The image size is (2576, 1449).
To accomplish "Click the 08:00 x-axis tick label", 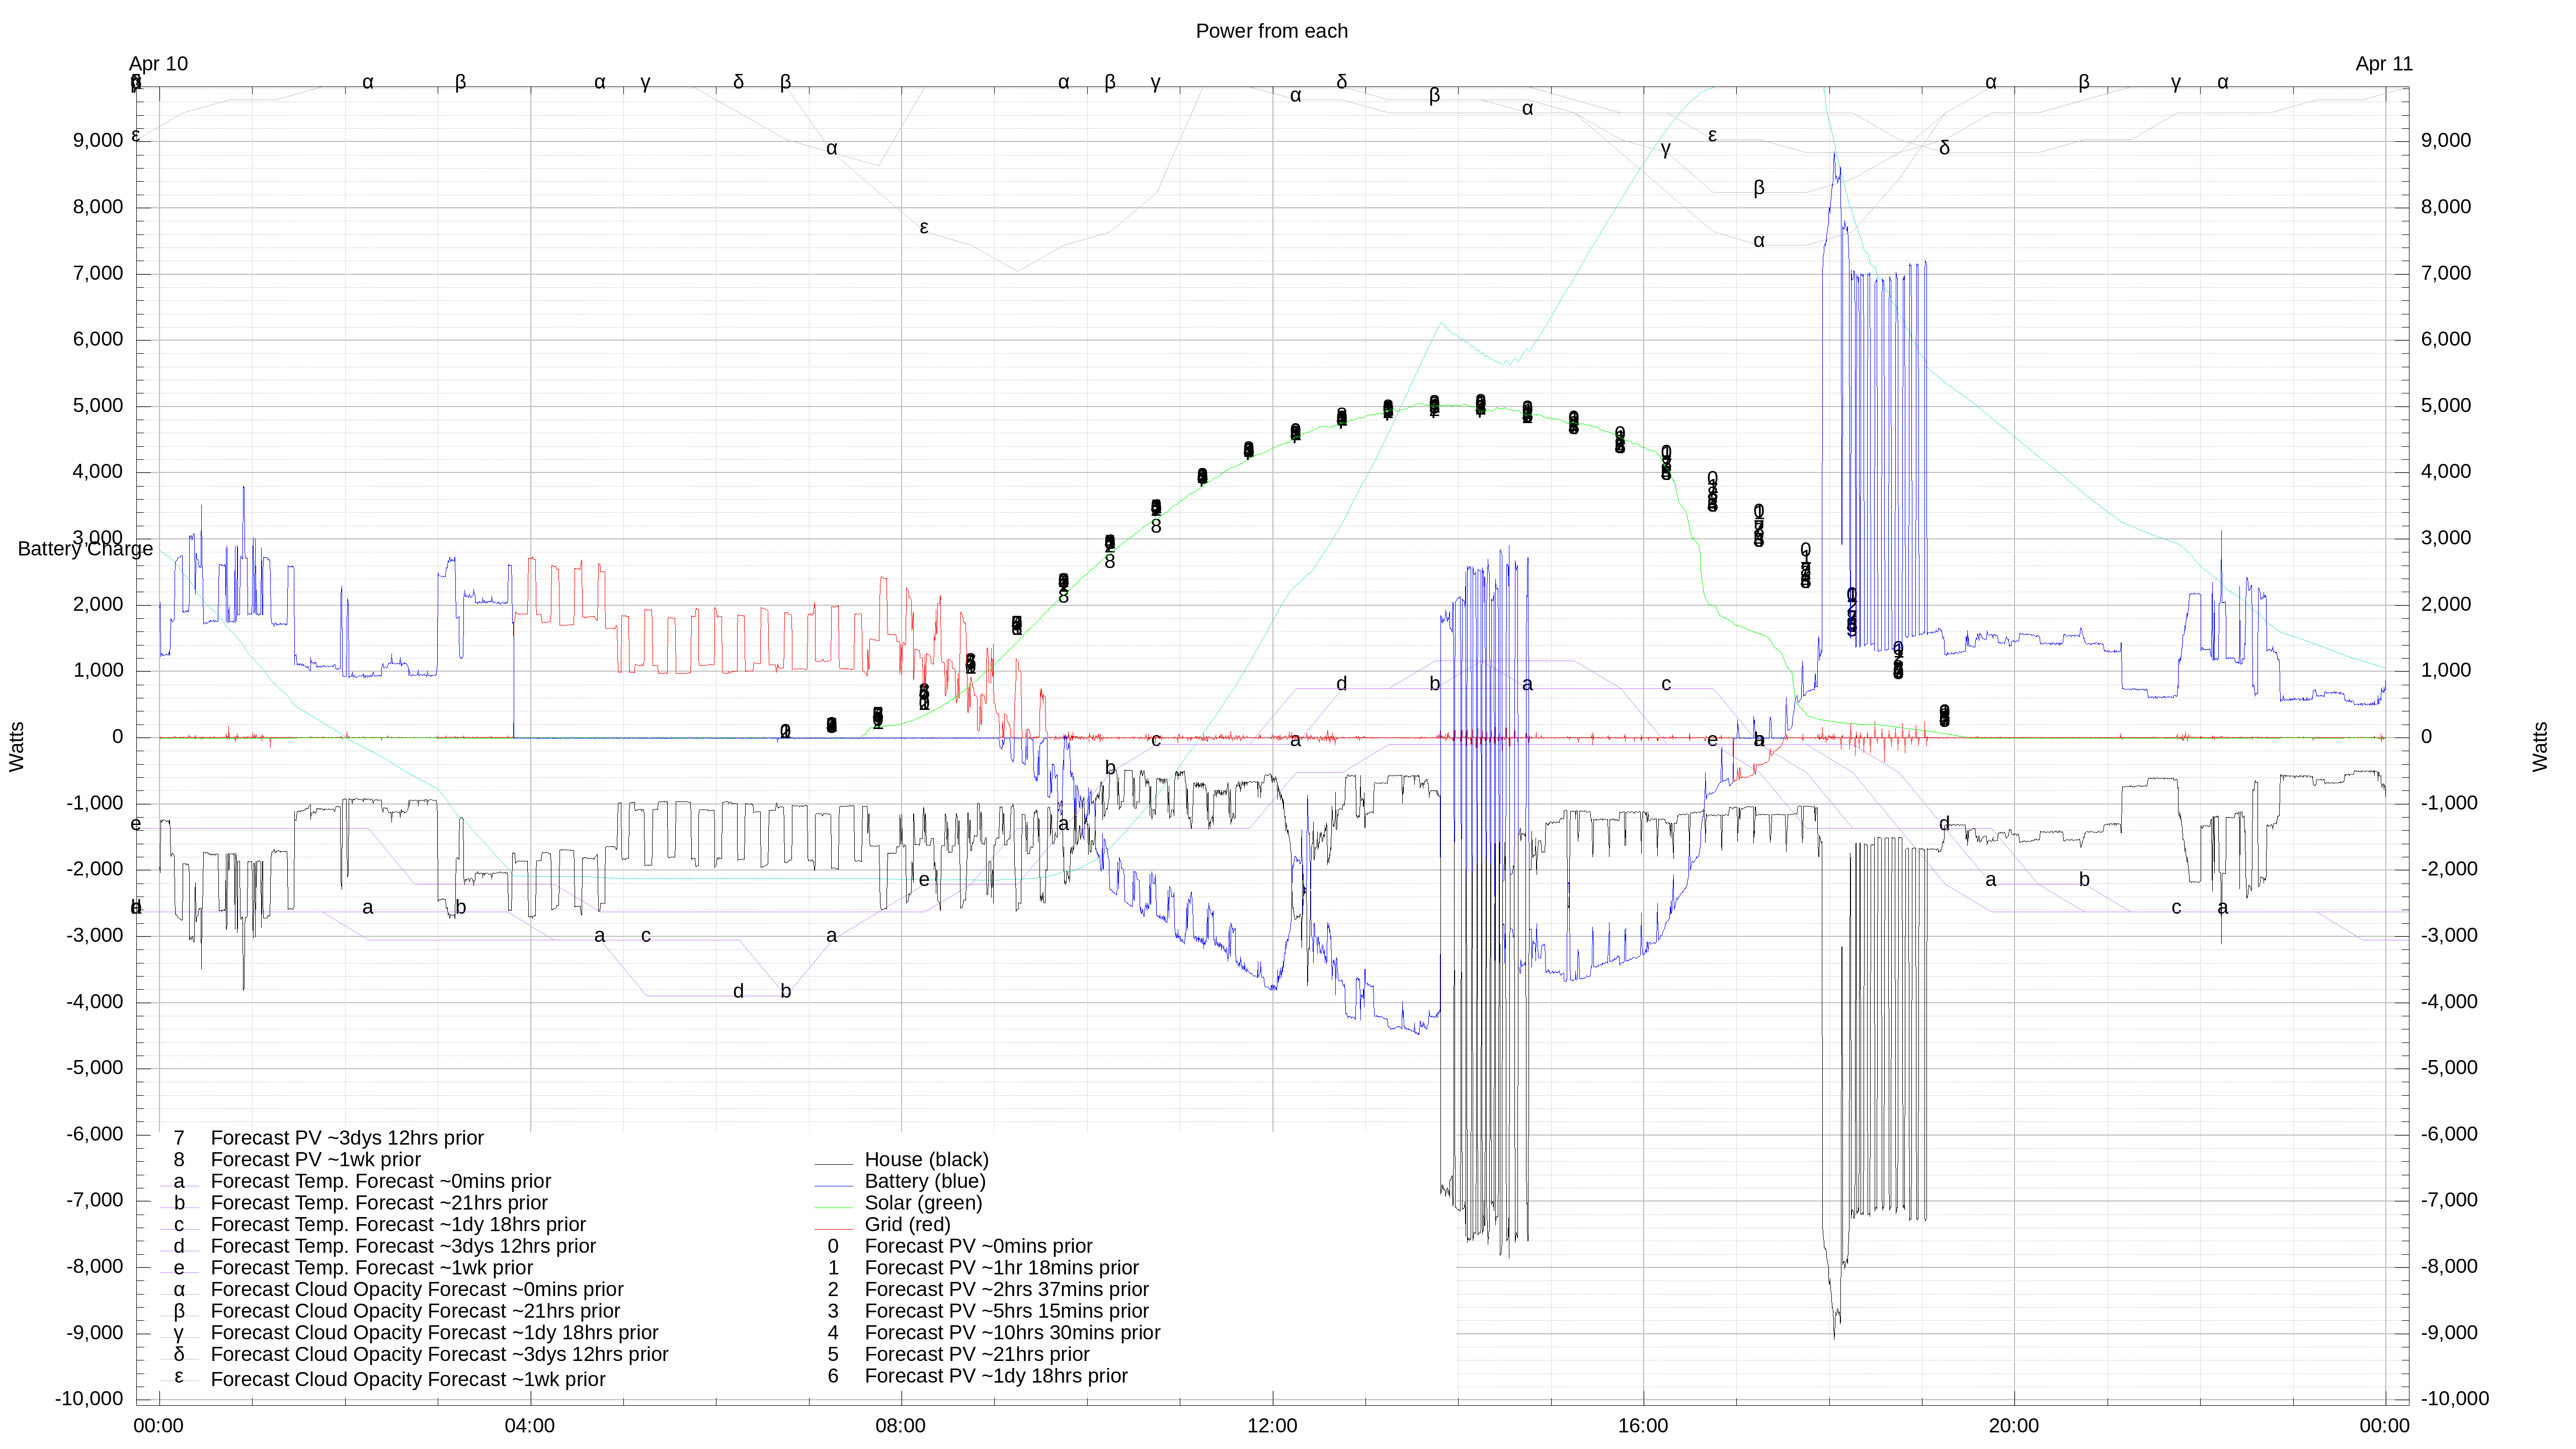I will tap(900, 1427).
